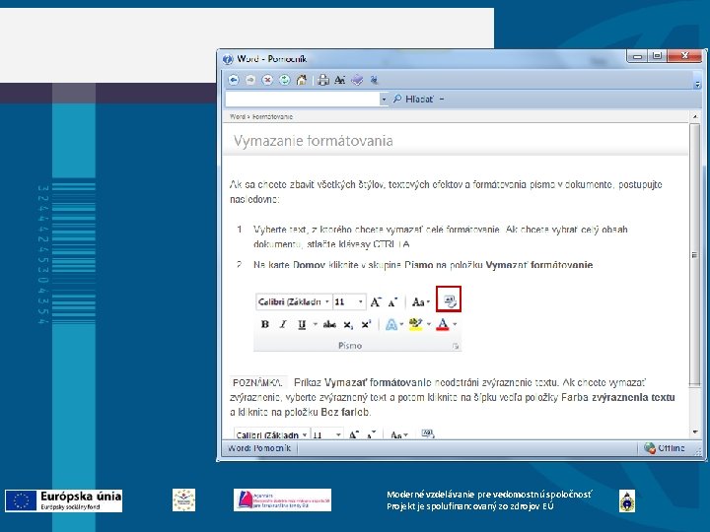Viewport: 710px width, 532px height.
Task: Click the window resize grip in status bar
Action: click(698, 451)
